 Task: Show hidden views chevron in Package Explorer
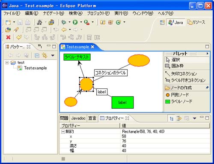(x=40, y=46)
